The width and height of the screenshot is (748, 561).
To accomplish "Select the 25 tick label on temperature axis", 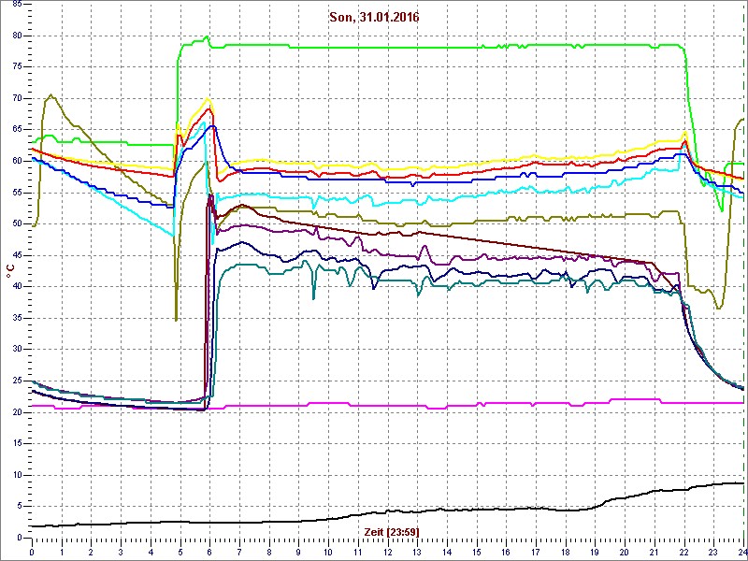I will click(x=17, y=381).
